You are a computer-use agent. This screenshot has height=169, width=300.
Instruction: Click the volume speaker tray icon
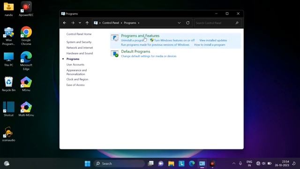pos(263,163)
